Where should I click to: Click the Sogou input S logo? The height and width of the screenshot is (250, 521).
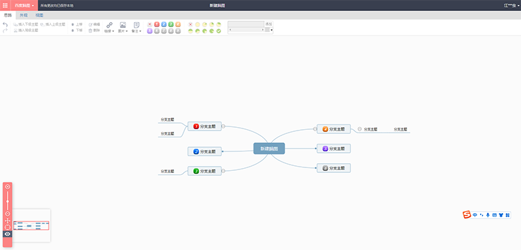468,215
